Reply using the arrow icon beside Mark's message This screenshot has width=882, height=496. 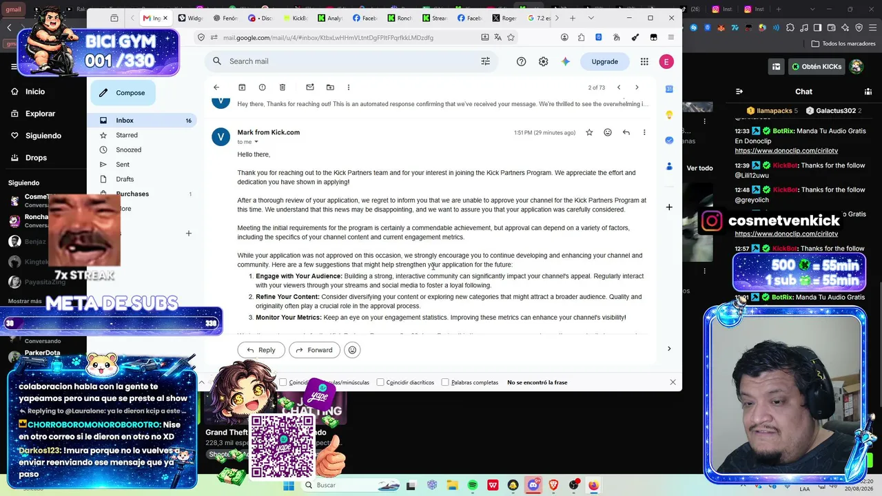tap(626, 132)
